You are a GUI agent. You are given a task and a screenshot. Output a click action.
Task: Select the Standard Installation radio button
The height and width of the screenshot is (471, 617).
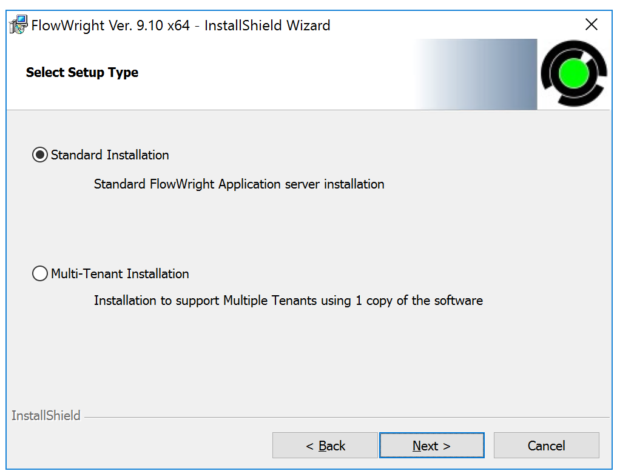(39, 155)
